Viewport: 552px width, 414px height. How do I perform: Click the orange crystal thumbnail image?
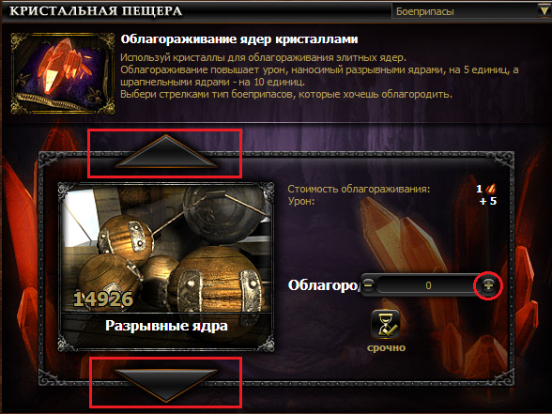(x=63, y=73)
